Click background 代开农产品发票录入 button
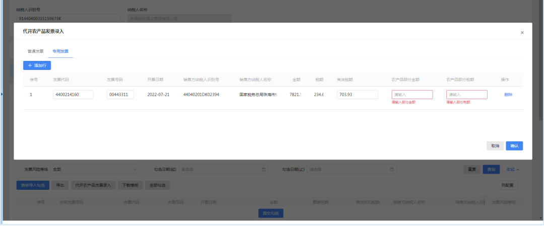This screenshot has width=544, height=226. point(93,185)
